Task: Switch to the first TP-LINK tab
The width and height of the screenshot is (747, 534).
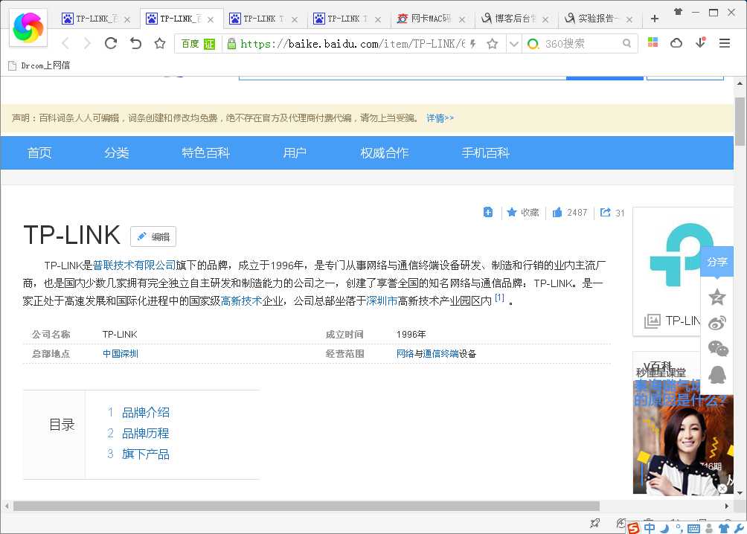Action: point(96,19)
